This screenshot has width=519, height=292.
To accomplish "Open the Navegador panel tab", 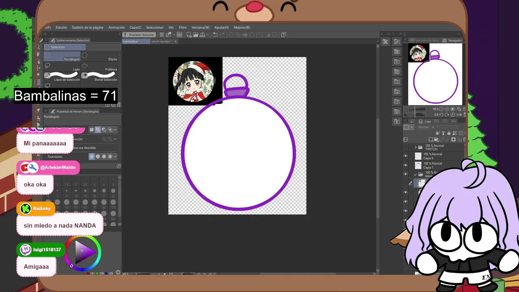I will [x=452, y=40].
